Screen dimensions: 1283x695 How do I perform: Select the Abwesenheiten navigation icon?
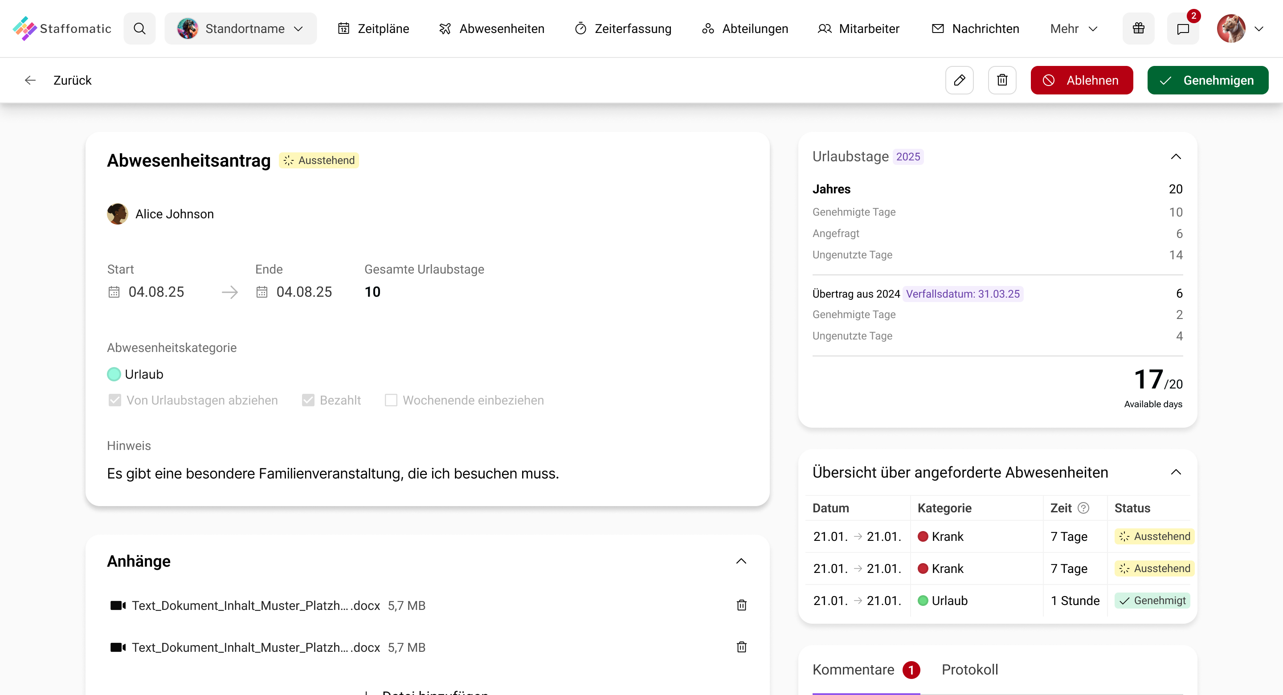[445, 29]
